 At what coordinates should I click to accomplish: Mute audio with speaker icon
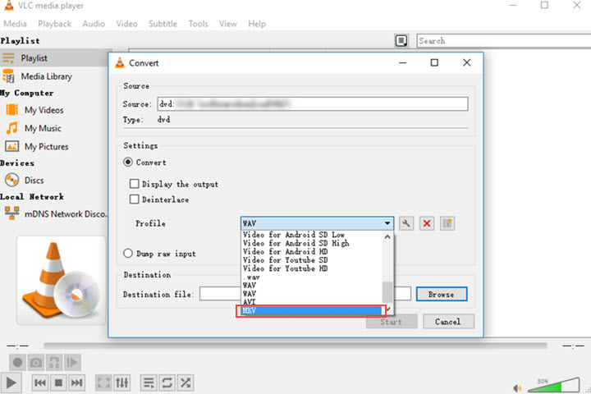click(517, 388)
